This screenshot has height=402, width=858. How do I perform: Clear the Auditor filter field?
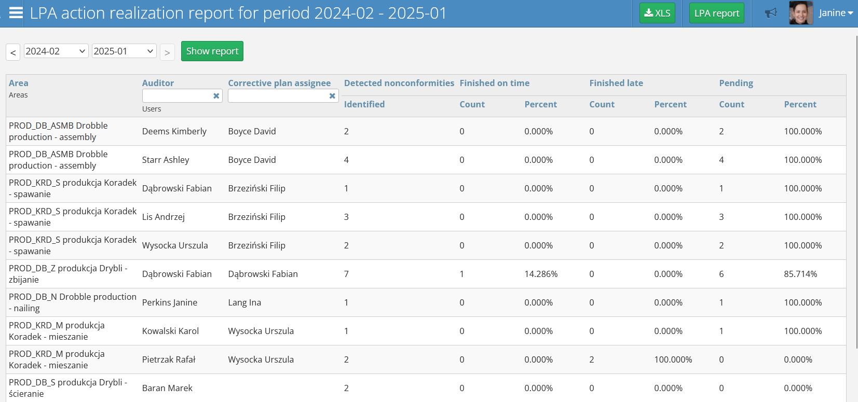216,96
